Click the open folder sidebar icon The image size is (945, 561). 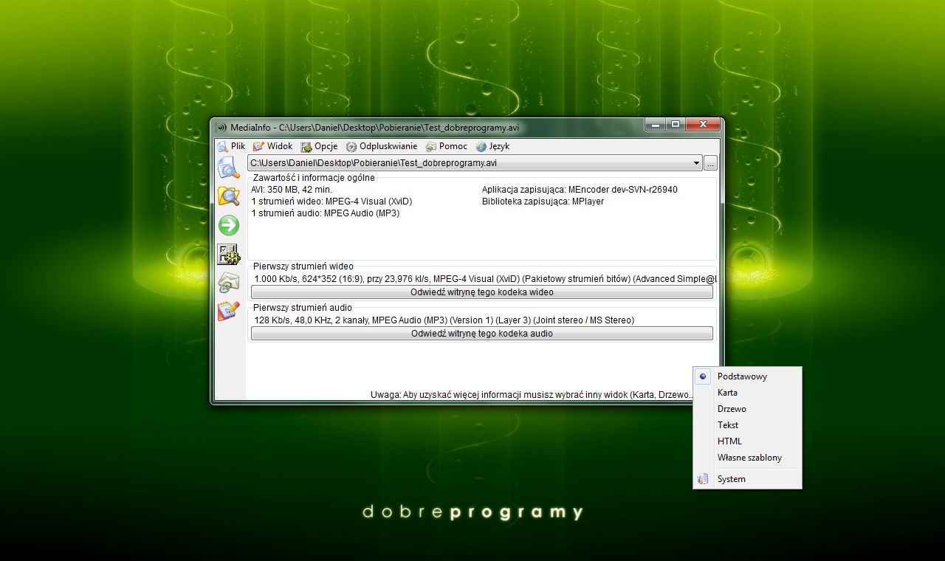[x=229, y=196]
